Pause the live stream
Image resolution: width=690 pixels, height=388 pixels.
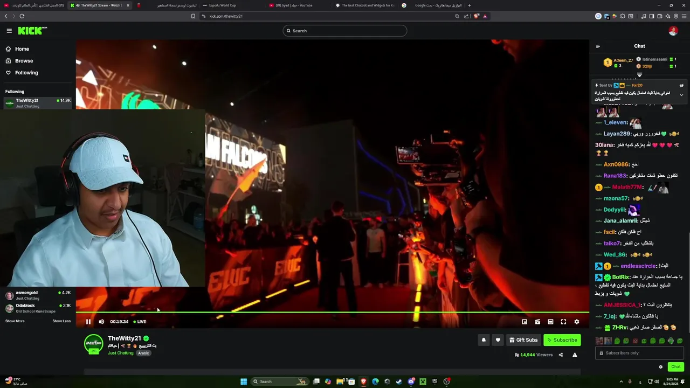[88, 322]
